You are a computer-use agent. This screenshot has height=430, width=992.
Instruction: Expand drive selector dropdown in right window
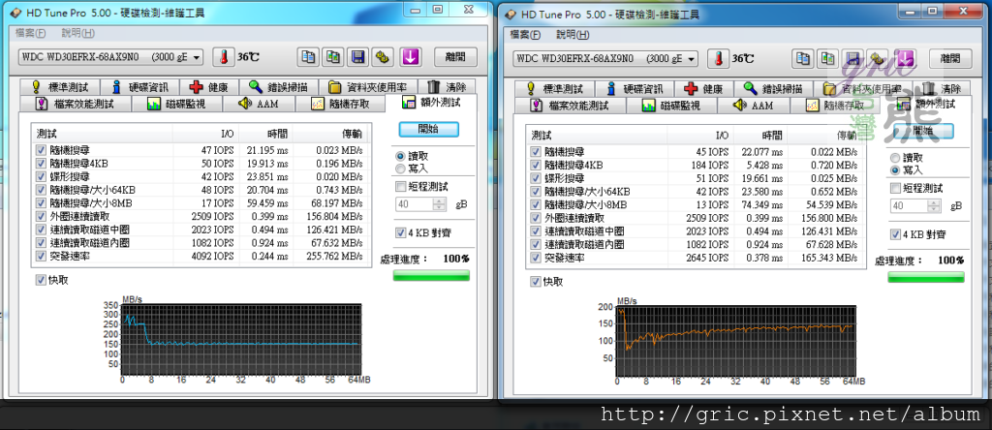(x=692, y=59)
